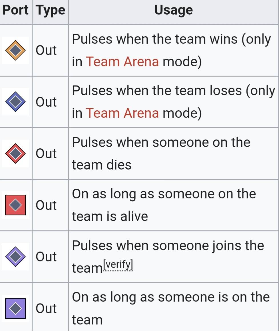
Task: Select the Out cell beside purple square port
Action: pyautogui.click(x=46, y=308)
